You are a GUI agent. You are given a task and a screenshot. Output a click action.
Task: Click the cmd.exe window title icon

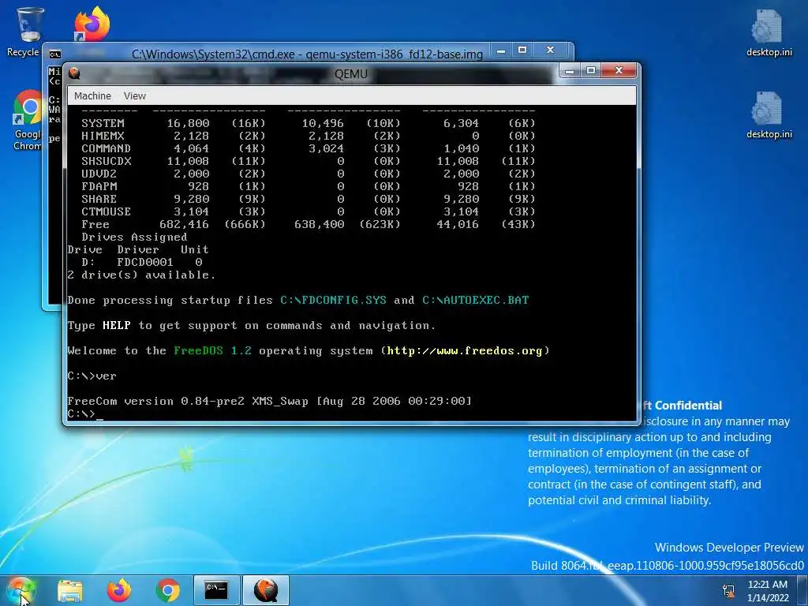(x=54, y=54)
